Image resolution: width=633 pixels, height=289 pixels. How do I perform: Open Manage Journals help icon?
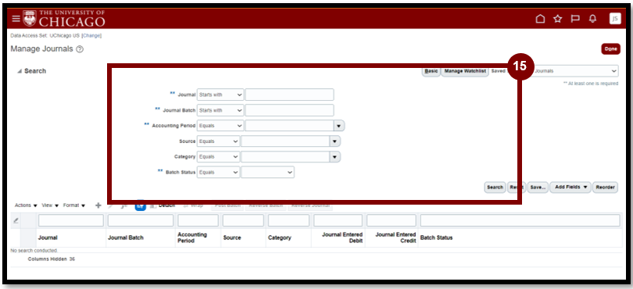(x=80, y=49)
